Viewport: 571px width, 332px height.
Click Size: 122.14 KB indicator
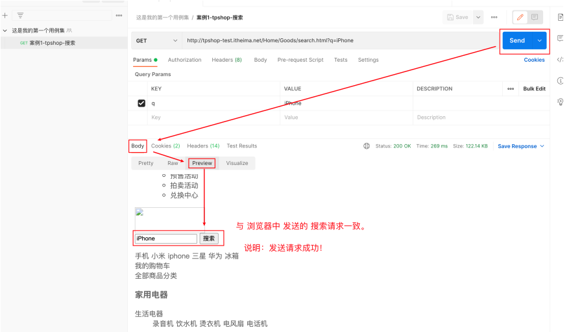pyautogui.click(x=470, y=146)
